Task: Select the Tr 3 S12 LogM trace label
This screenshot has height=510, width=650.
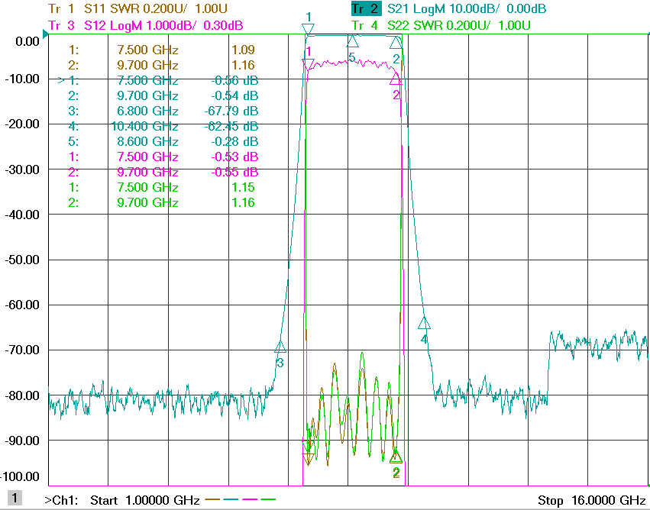Action: point(145,25)
